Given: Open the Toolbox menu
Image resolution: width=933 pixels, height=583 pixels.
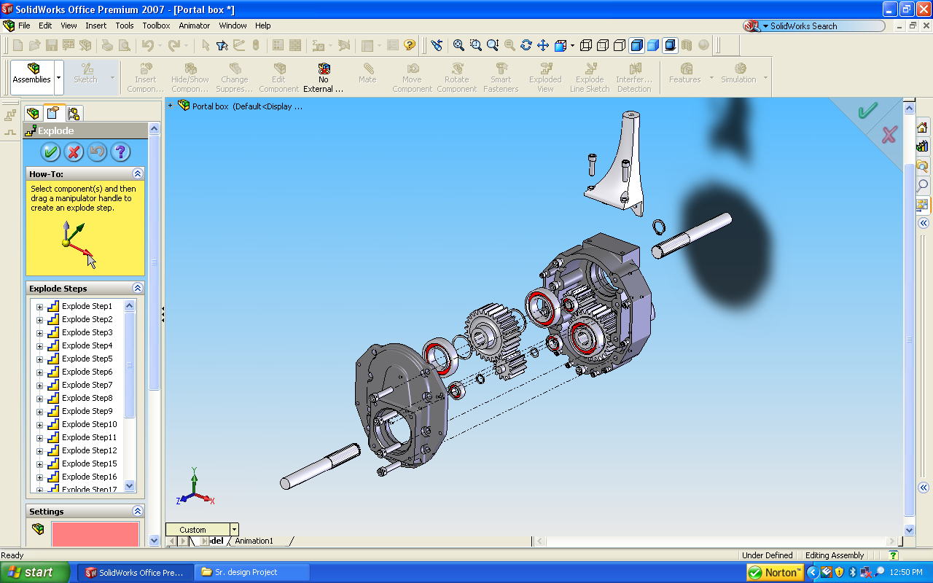Looking at the screenshot, I should (156, 26).
